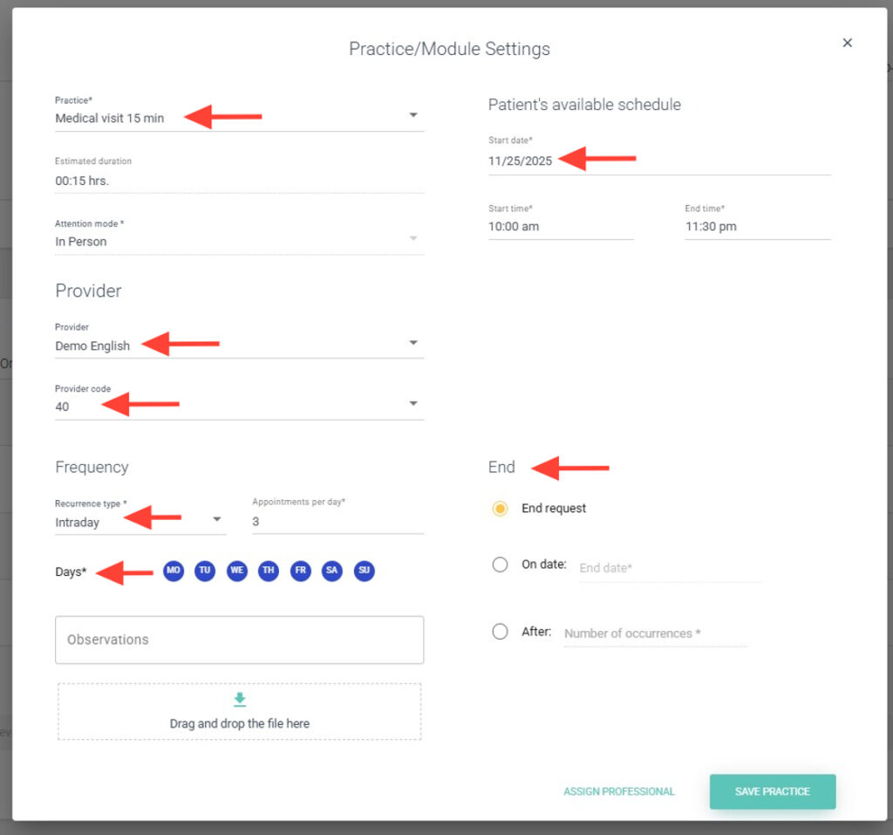
Task: Choose the On date radio button
Action: (x=500, y=565)
